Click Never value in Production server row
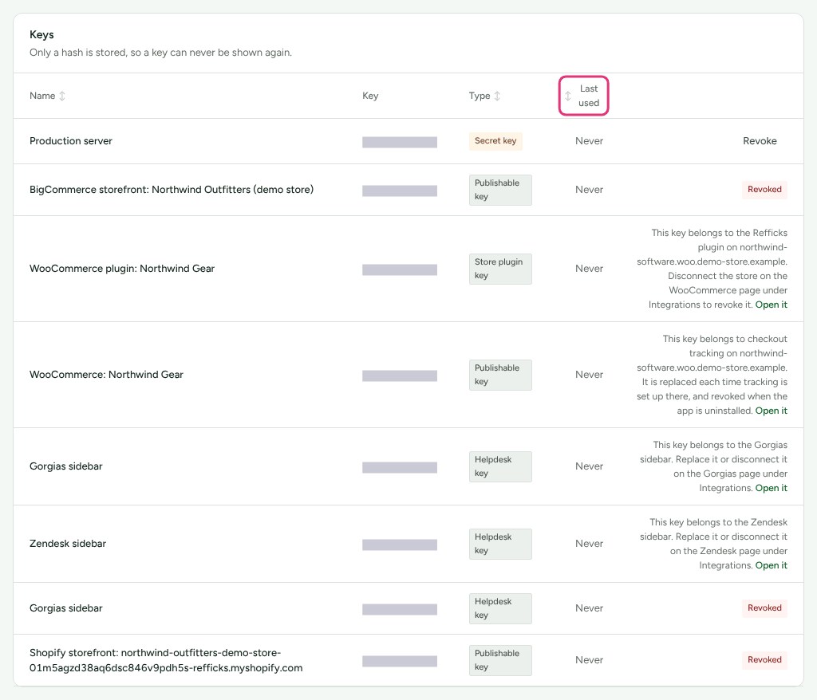The height and width of the screenshot is (700, 817). pyautogui.click(x=590, y=141)
